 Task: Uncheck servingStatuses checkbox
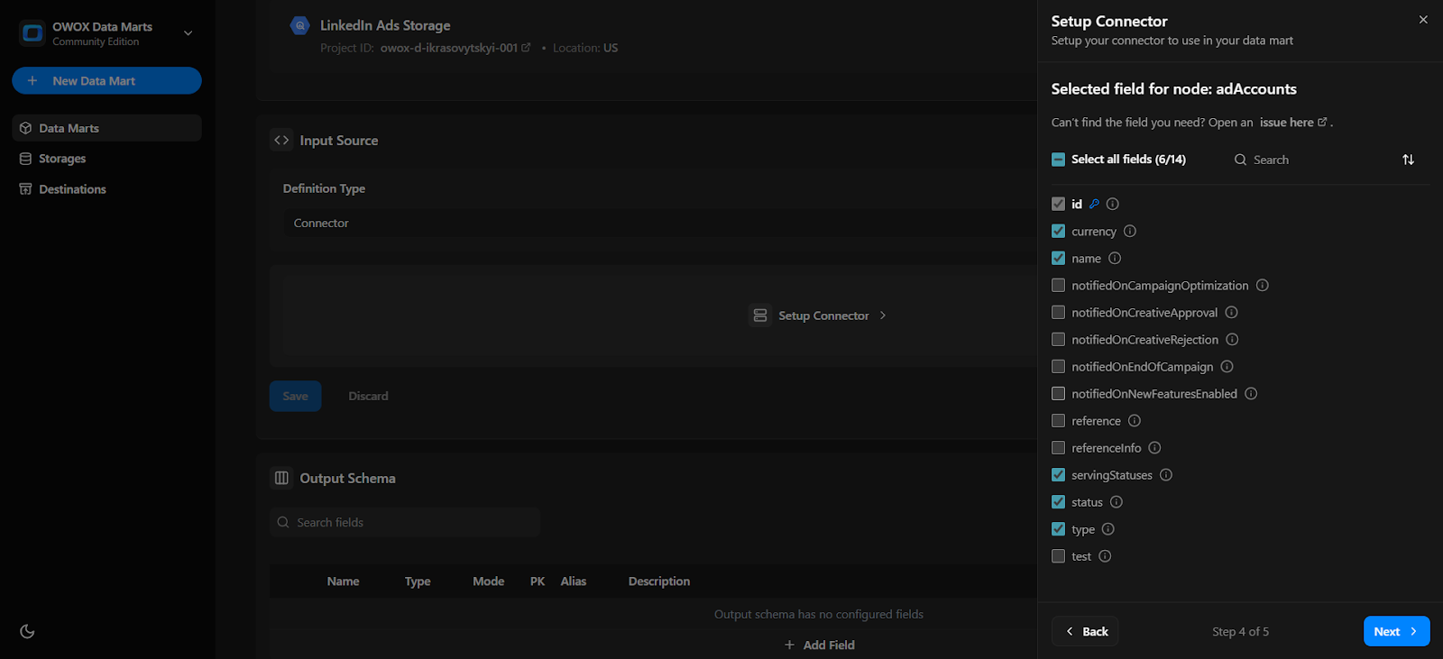click(1058, 475)
